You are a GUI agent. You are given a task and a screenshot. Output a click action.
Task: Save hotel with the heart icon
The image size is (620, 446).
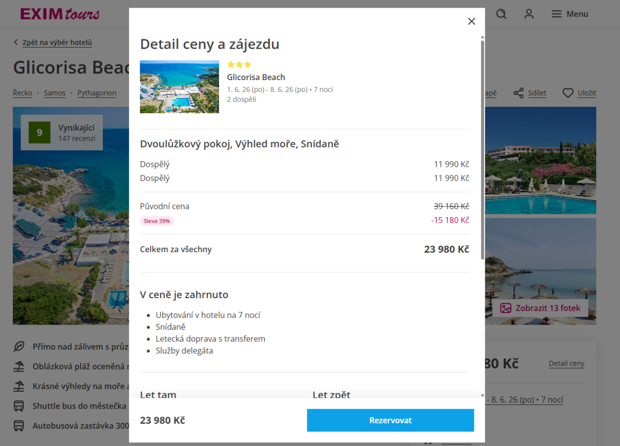568,93
